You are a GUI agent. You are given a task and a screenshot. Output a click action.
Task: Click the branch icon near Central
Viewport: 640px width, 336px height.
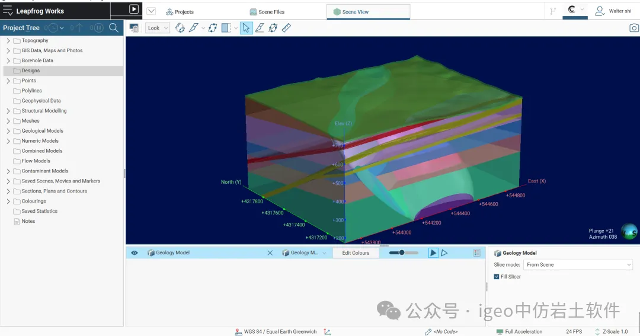tap(553, 11)
